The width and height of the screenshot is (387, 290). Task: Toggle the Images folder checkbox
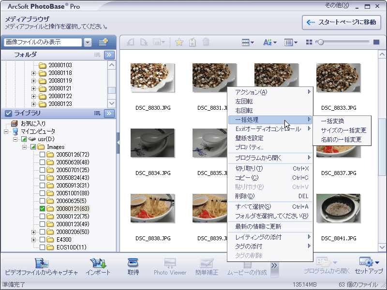tap(33, 147)
